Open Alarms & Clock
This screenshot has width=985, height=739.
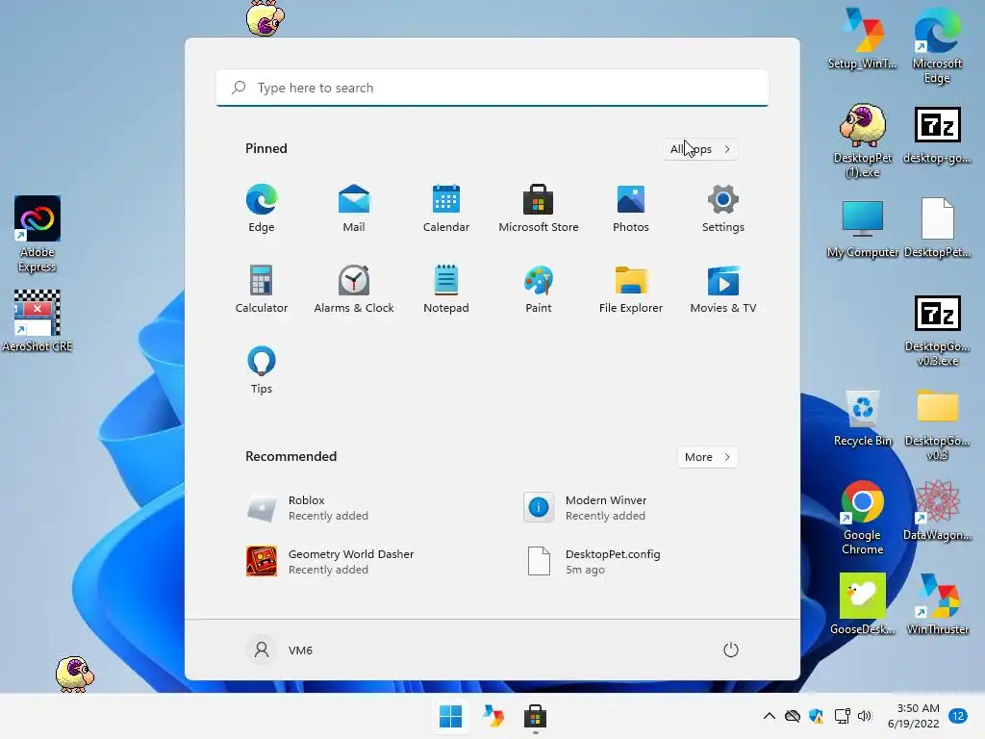click(354, 289)
